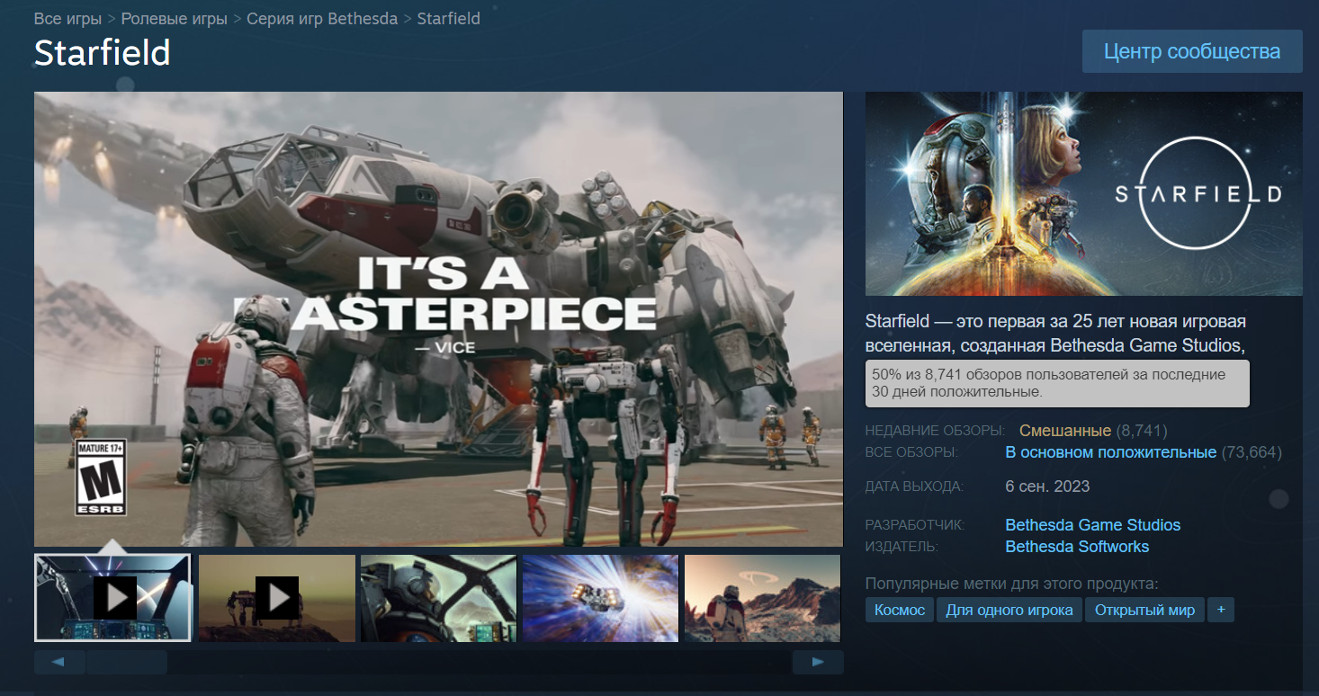Click the thumbnail strip scrollbar handle

(126, 662)
